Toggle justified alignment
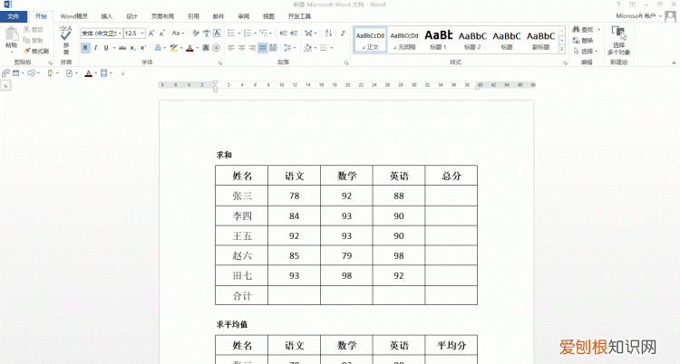Image resolution: width=680 pixels, height=364 pixels. tap(263, 48)
